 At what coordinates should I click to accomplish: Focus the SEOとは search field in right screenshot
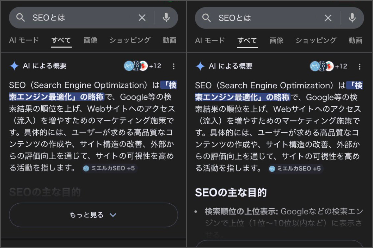click(264, 18)
